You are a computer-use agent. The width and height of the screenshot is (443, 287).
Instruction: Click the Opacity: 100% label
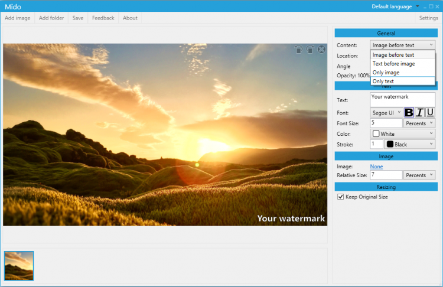pyautogui.click(x=353, y=76)
